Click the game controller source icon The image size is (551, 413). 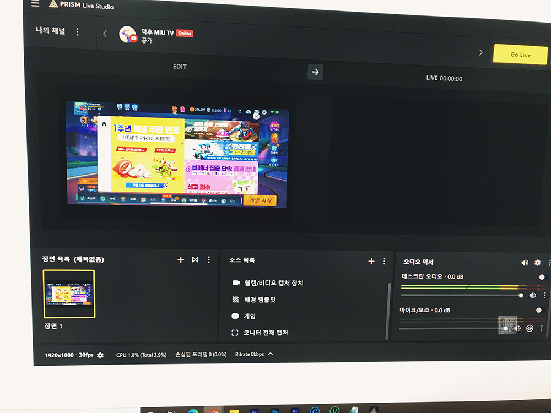235,316
